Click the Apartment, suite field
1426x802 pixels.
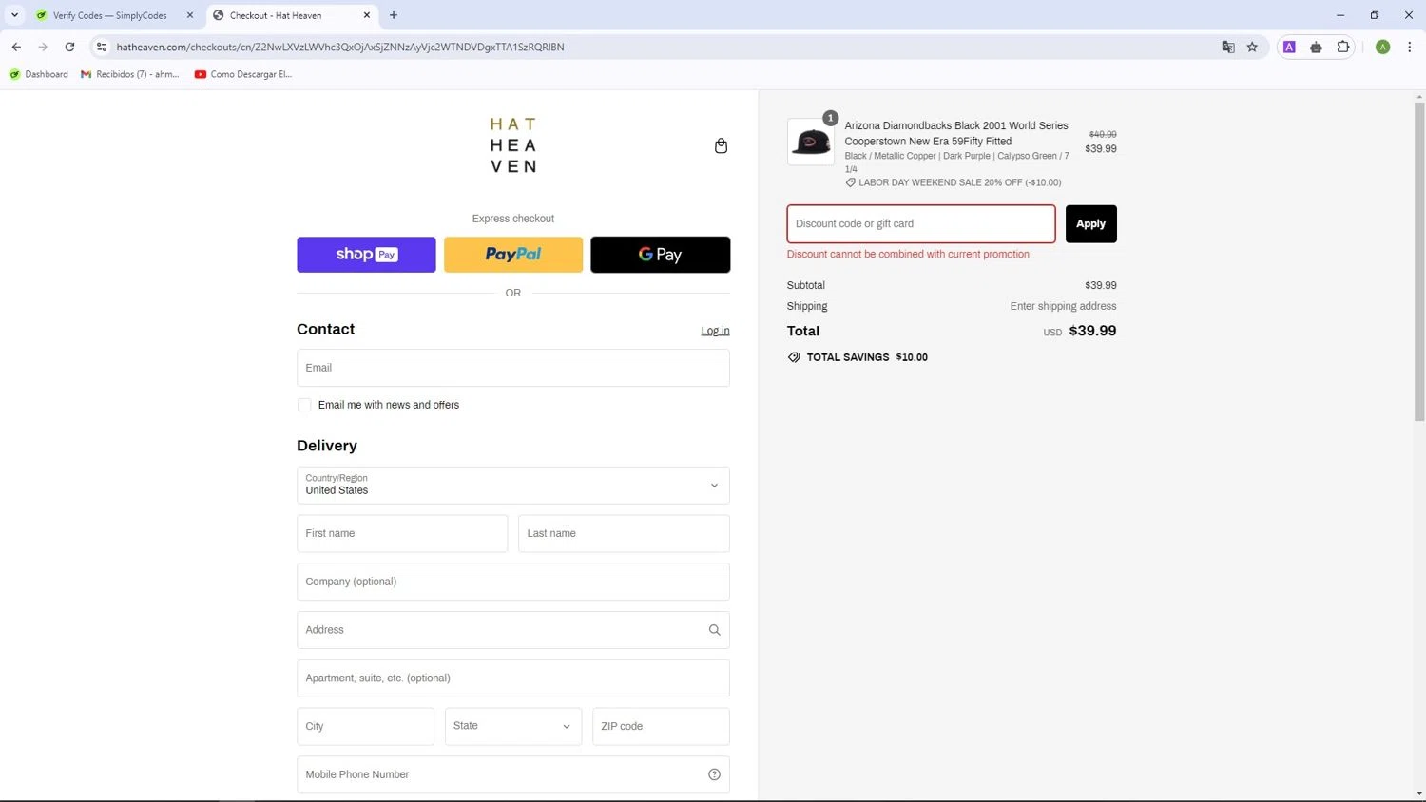coord(513,678)
